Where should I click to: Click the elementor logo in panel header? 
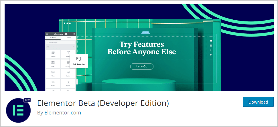click(59, 34)
